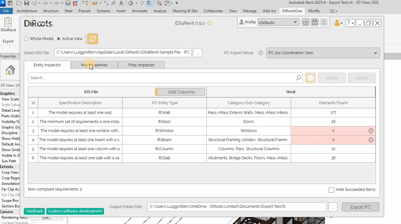Select the IfcWall row cell
The image size is (401, 224).
click(164, 113)
